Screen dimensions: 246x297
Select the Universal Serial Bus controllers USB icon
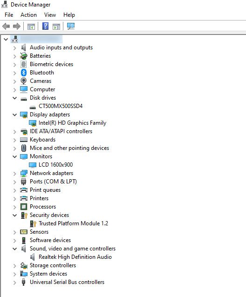click(x=23, y=282)
